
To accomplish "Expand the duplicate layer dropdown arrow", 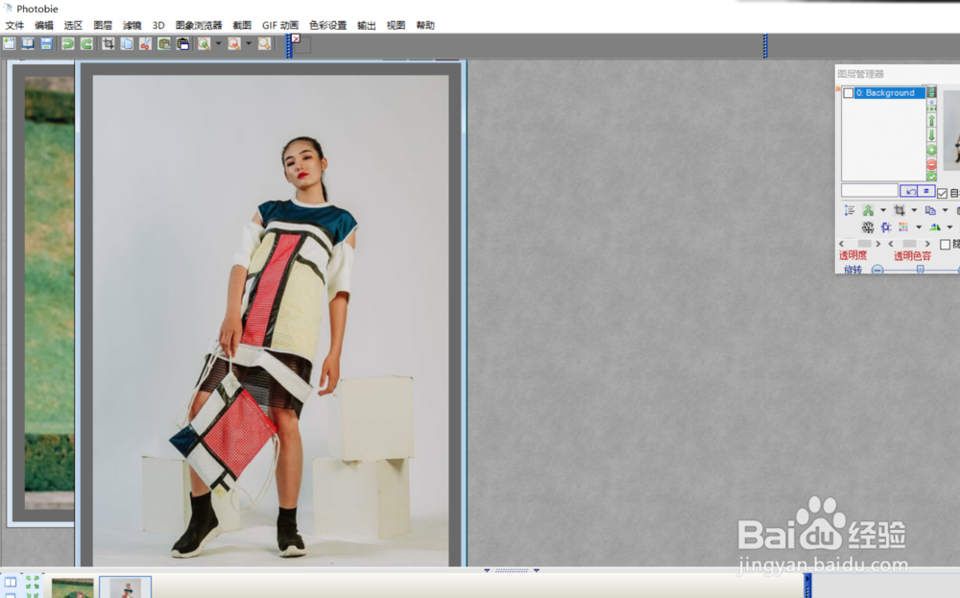I will pos(946,210).
